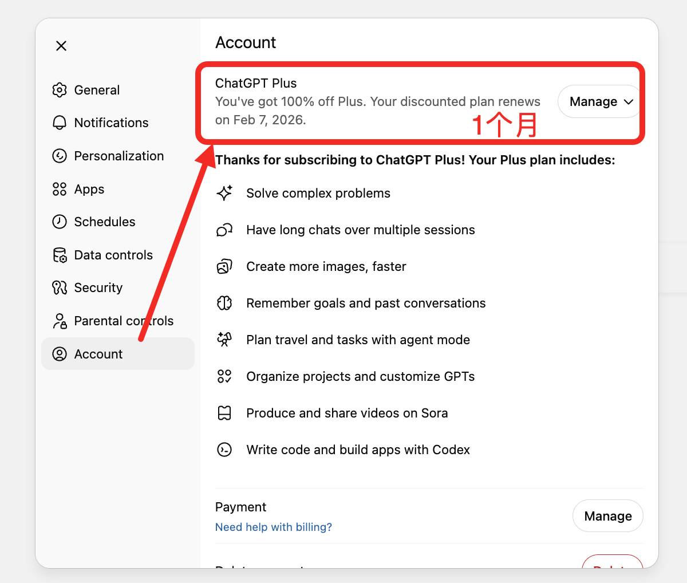Select the Data controls menu item

click(113, 255)
